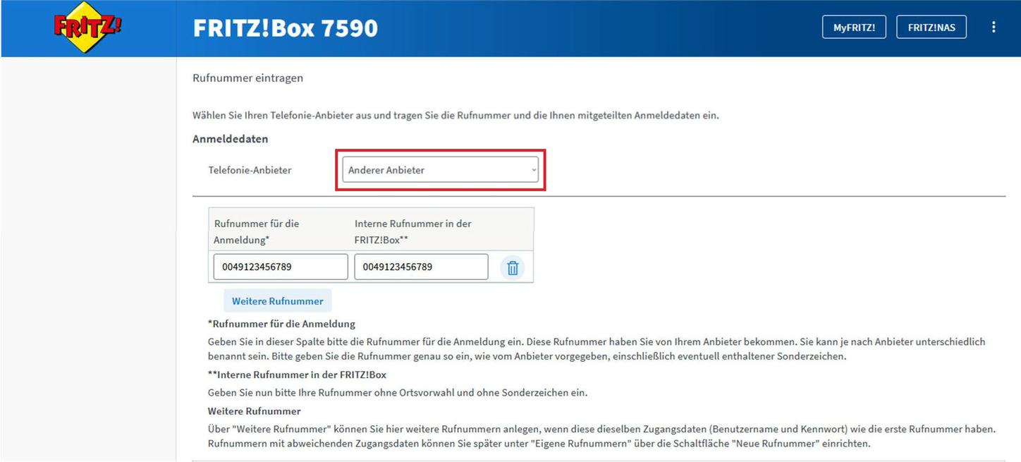Open MyFRITZ! from the header
The width and height of the screenshot is (1021, 462).
(854, 27)
